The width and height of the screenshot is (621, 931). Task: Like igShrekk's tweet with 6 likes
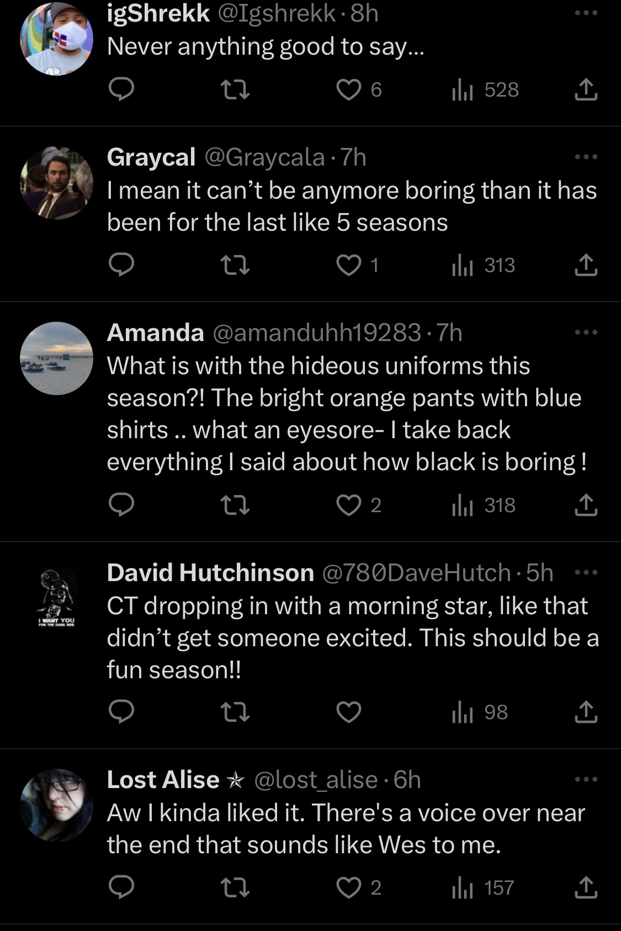coord(359,89)
